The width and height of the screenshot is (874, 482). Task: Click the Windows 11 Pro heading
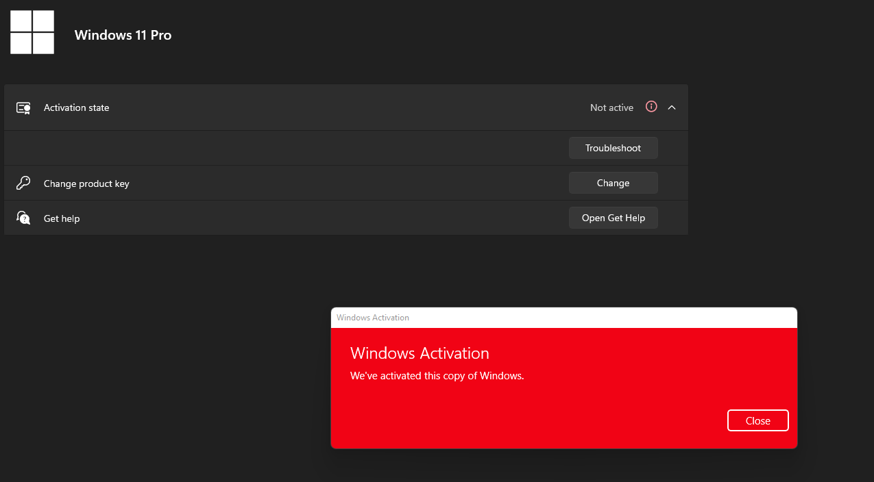pyautogui.click(x=123, y=35)
